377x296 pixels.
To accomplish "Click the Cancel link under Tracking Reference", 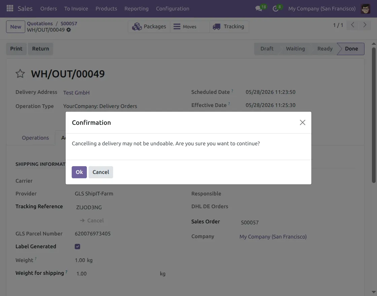I will click(92, 221).
